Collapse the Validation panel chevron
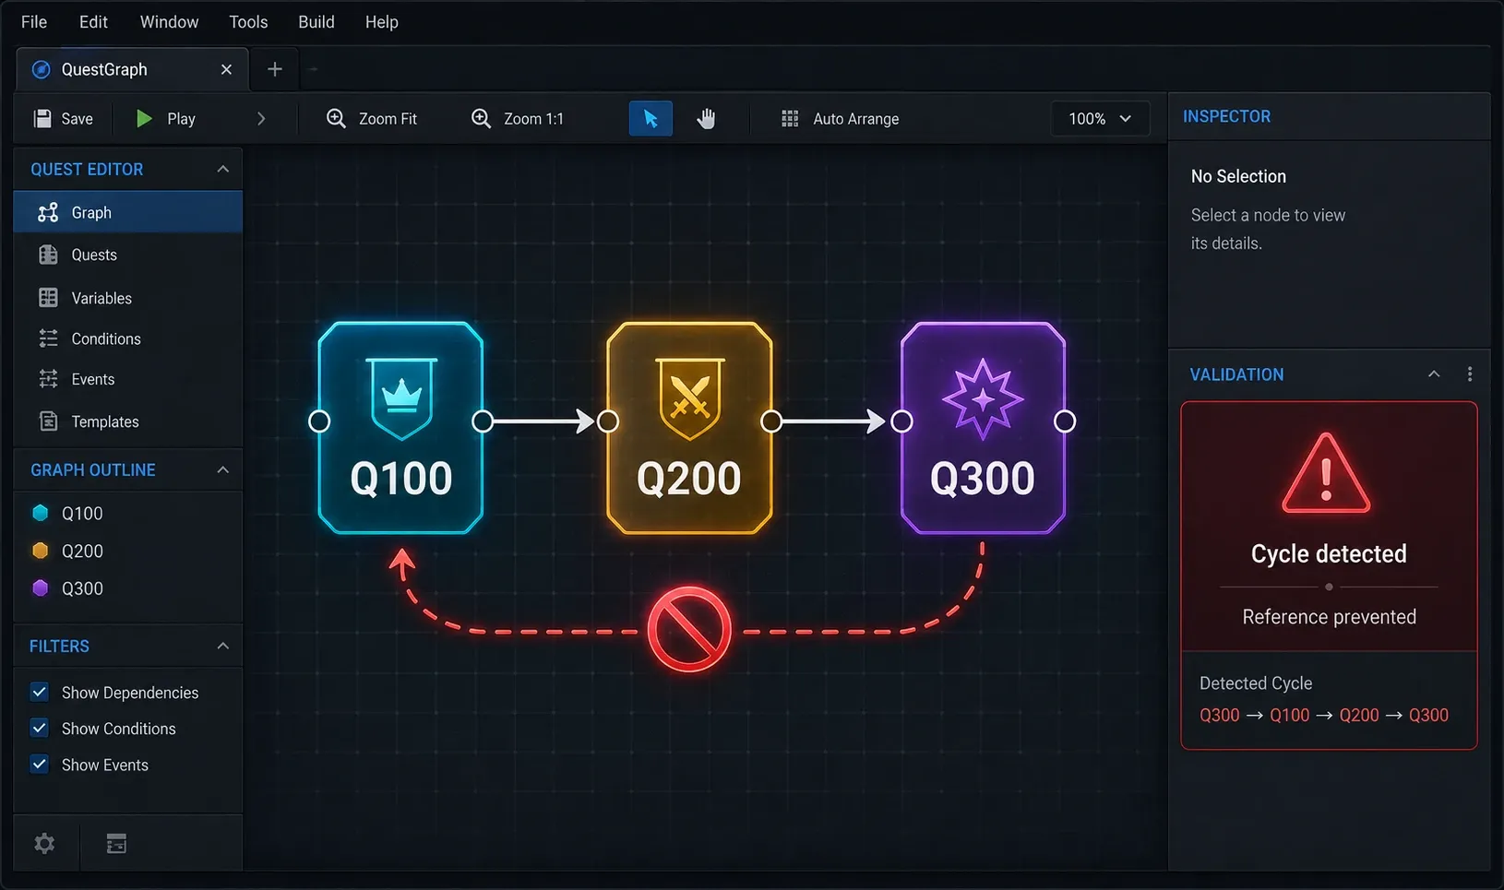Screen dimensions: 1504x890 click(1434, 374)
